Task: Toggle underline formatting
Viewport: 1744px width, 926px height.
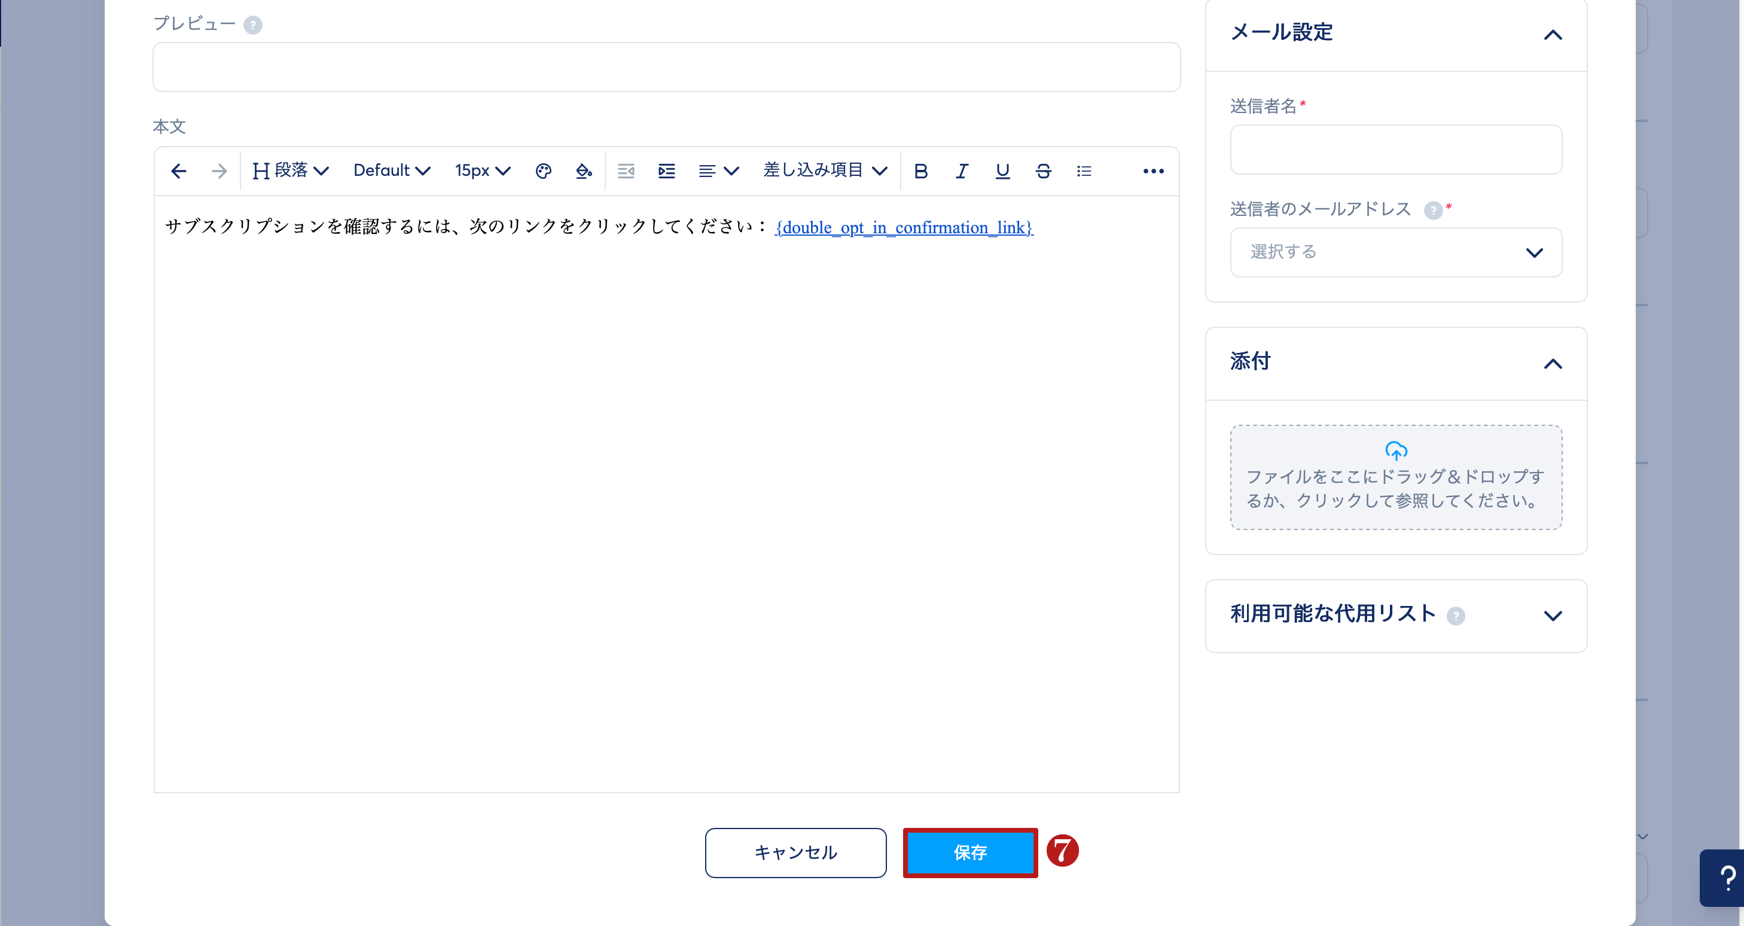Action: point(1002,171)
